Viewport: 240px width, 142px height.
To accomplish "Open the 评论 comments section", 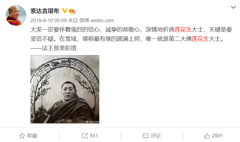I will point(156,136).
